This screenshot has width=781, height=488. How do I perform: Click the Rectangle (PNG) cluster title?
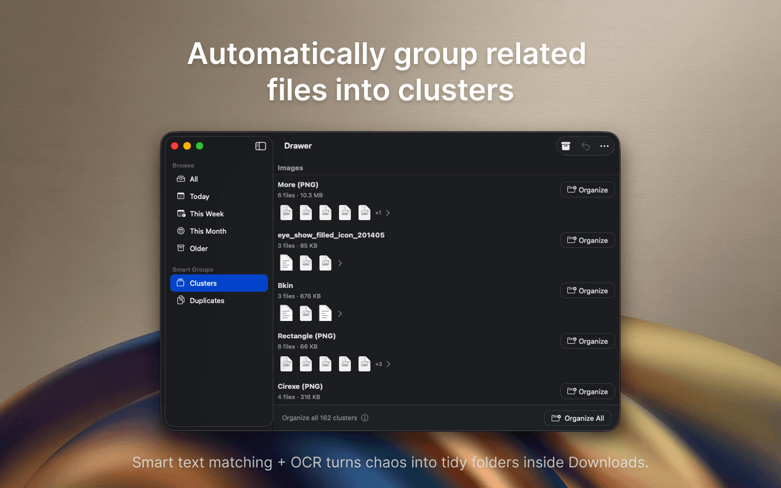pos(306,336)
